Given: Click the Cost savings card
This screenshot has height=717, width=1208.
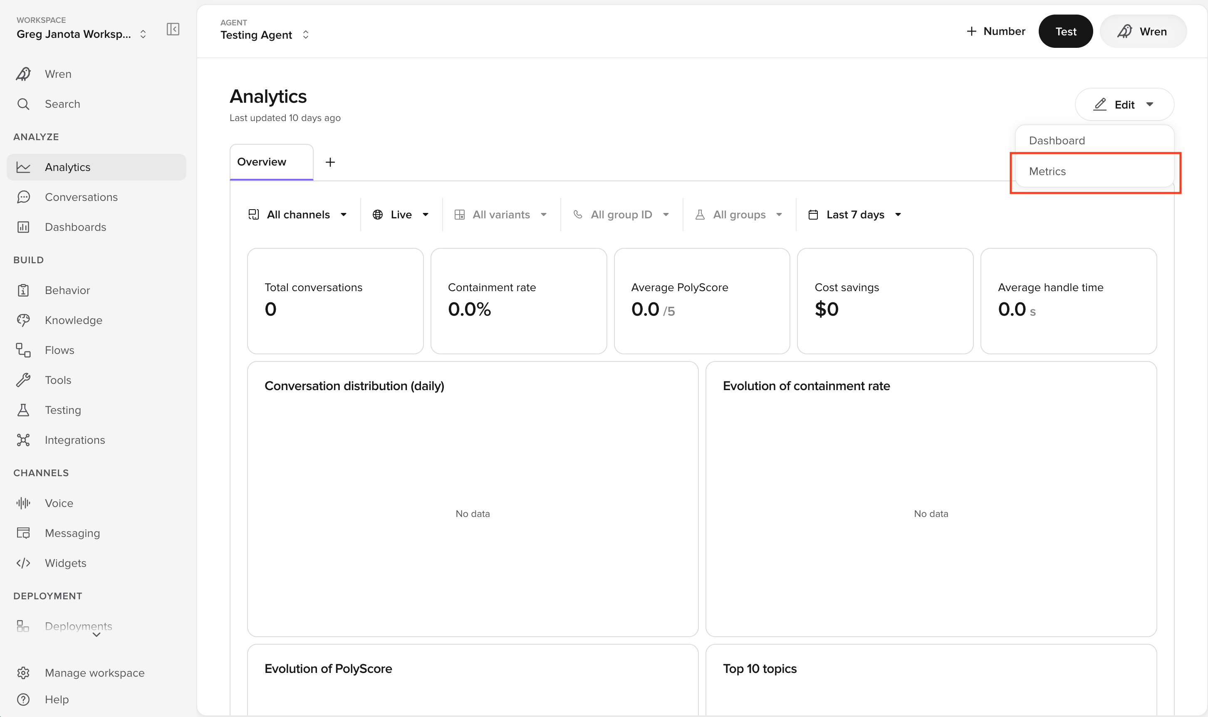Looking at the screenshot, I should point(885,302).
